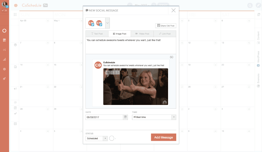Click the search icon in header
Viewport: 262px width, 152px height.
pos(250,5)
